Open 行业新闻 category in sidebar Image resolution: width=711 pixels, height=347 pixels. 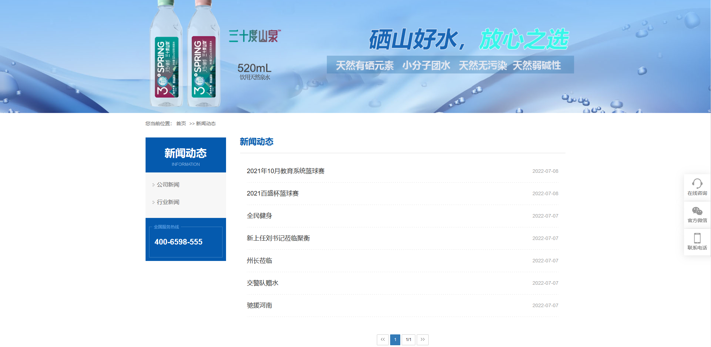(x=168, y=202)
